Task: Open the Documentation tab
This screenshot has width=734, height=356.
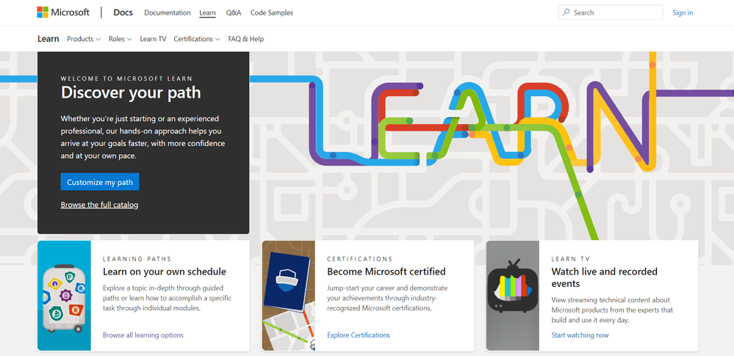Action: click(167, 12)
